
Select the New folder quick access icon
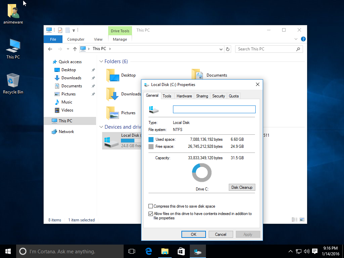pos(68,30)
